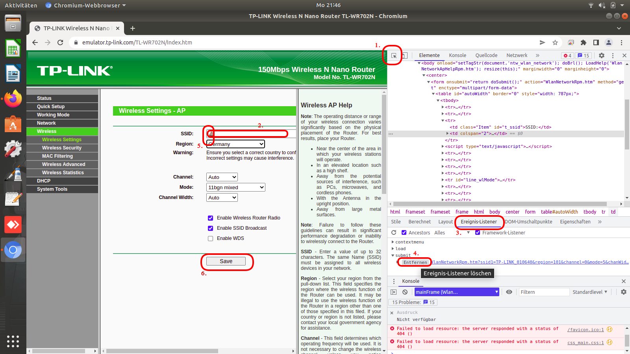Open the css_main.css:1 source link
This screenshot has width=630, height=354.
[586, 343]
